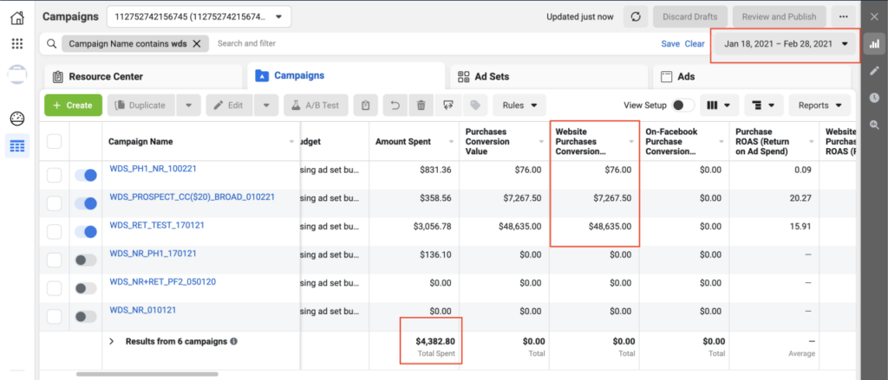
Task: Turn off the WDS_PH1_NR_100221 campaign toggle
Action: pos(86,176)
